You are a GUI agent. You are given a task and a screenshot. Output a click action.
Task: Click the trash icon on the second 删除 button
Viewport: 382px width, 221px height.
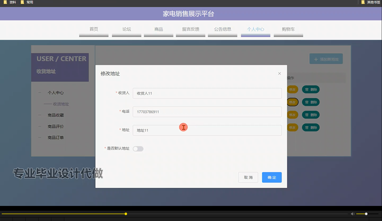(x=307, y=102)
